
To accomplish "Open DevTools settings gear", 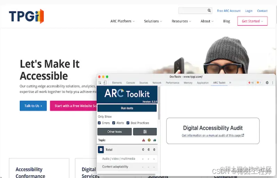I will (x=267, y=83).
